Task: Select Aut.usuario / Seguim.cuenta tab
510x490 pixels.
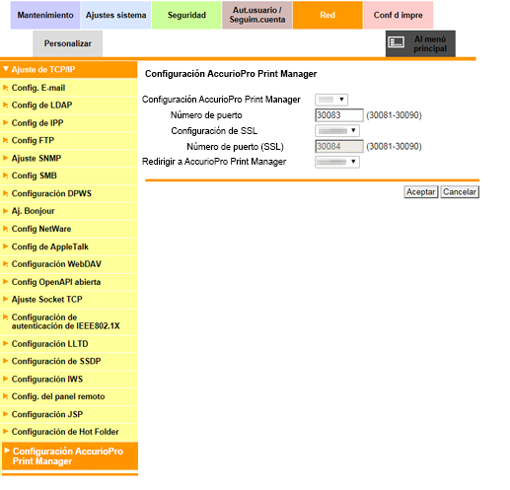Action: pos(257,15)
